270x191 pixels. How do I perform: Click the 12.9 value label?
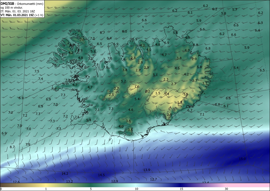coord(114,181)
